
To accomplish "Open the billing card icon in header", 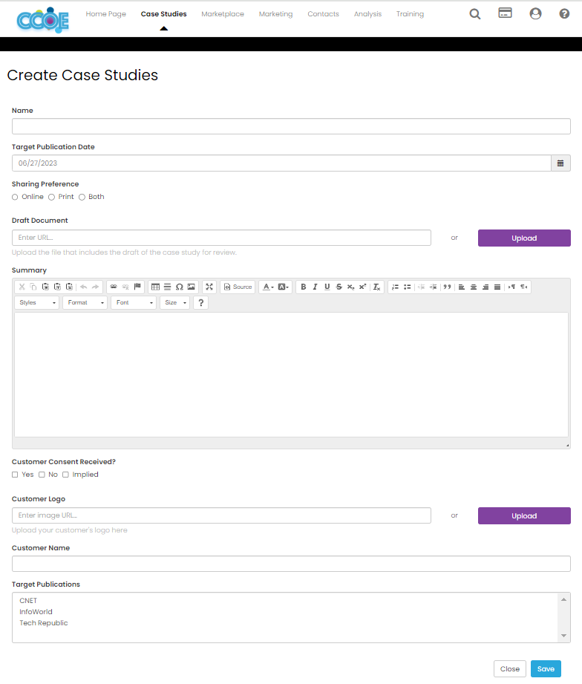I will 505,13.
